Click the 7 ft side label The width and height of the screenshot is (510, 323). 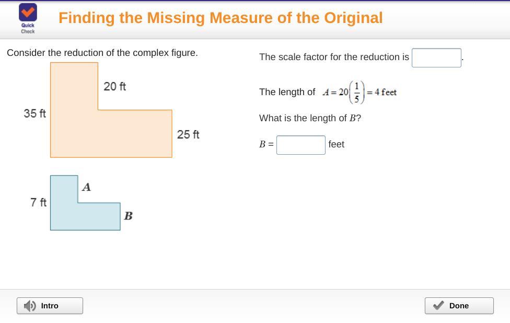tap(38, 202)
